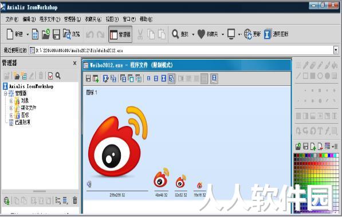Click the 图标 1 label
Screen dimensions: 342x217
(x=92, y=93)
